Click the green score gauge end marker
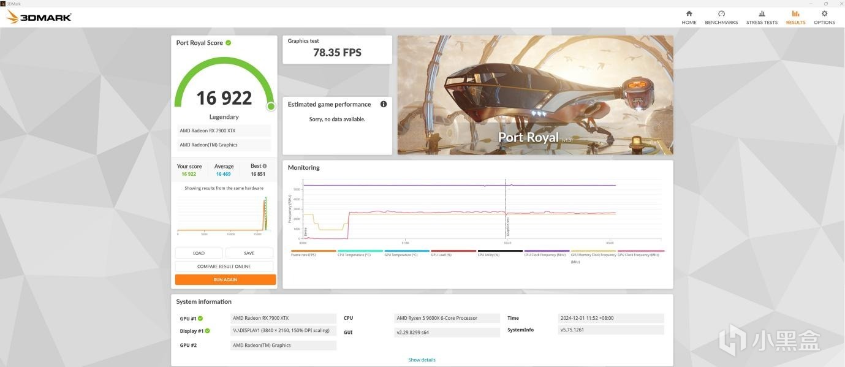This screenshot has width=845, height=367. 271,107
